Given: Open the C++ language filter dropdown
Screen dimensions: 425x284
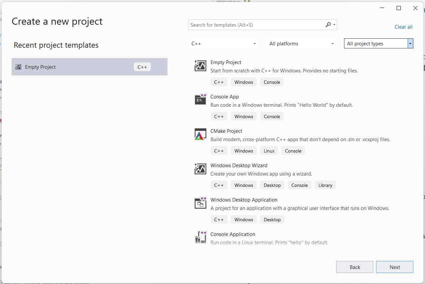Looking at the screenshot, I should (x=223, y=43).
